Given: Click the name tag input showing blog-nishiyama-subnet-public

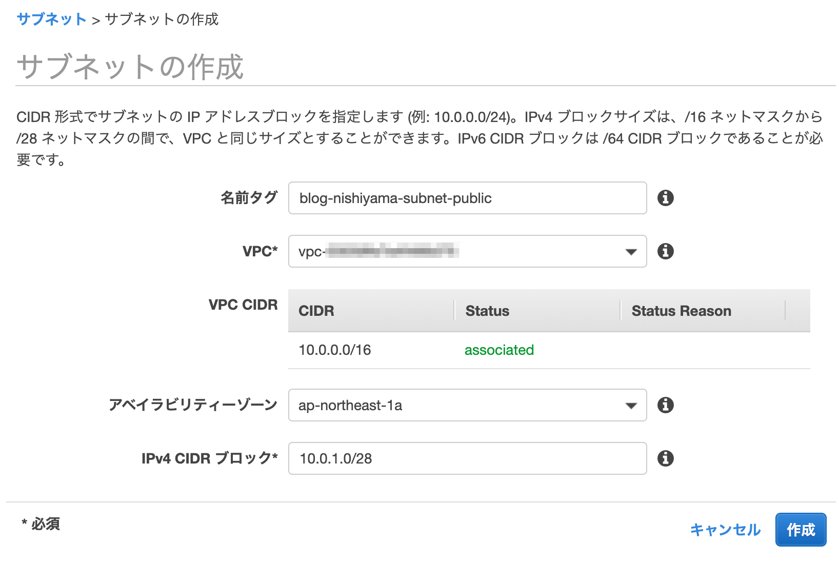Looking at the screenshot, I should 467,198.
